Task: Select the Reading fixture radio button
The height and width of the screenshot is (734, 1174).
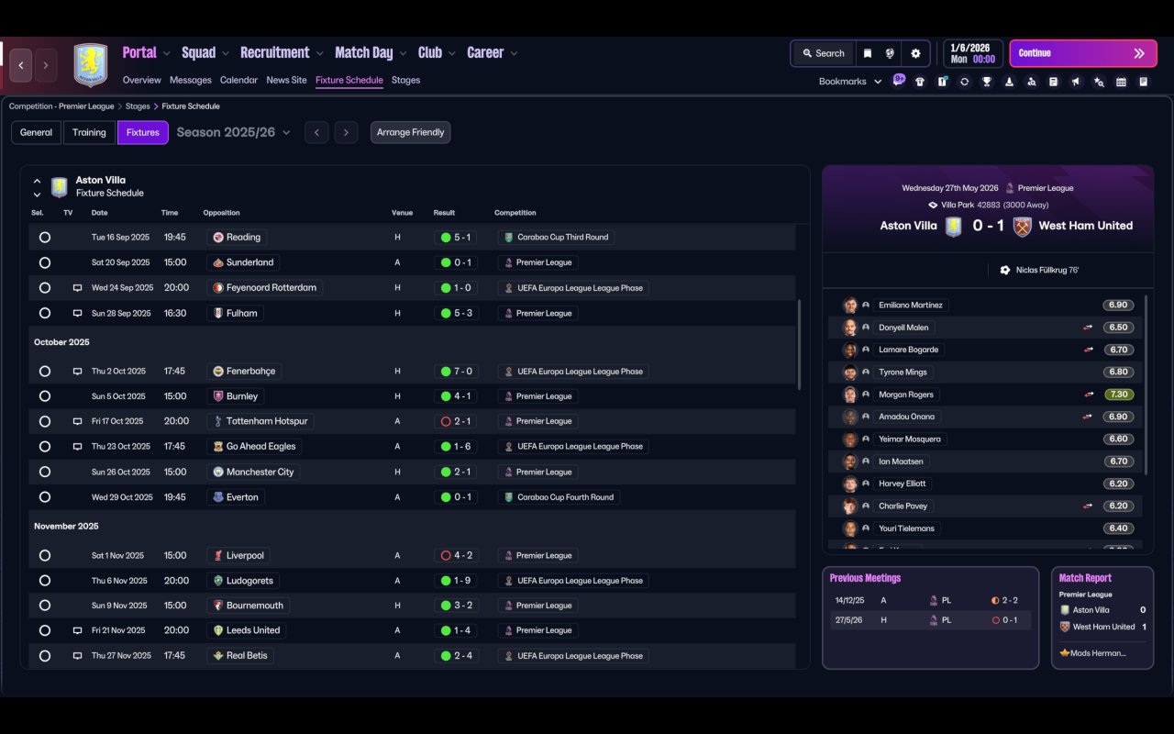Action: (45, 238)
